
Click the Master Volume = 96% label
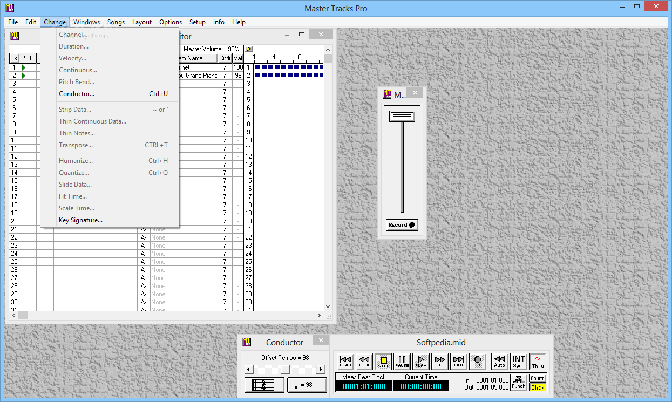point(211,49)
